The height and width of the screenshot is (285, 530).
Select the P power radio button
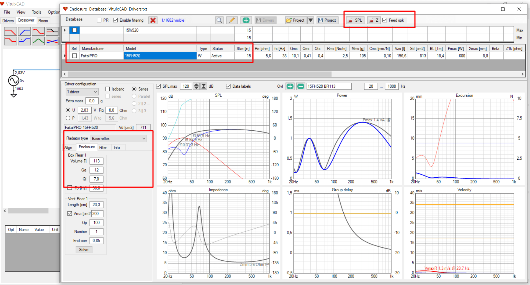pyautogui.click(x=68, y=118)
